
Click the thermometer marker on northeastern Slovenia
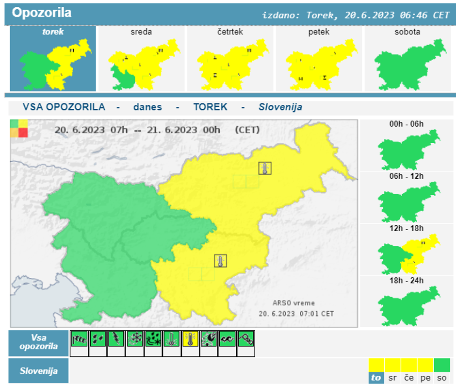[x=265, y=168]
